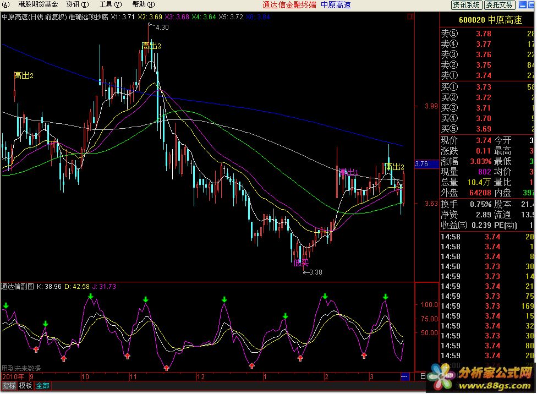Click the 涨幅 3.03% value
Viewport: 537px width, 394px height.
point(480,161)
